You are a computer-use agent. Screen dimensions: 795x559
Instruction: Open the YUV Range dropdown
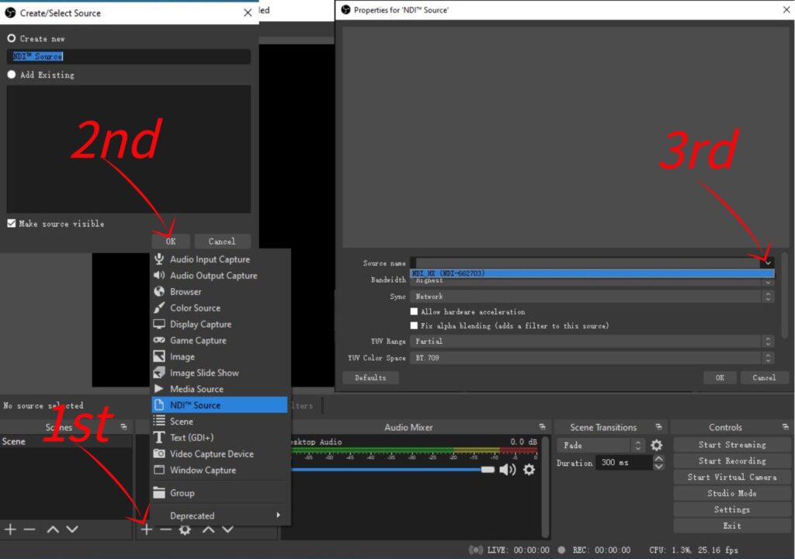(x=592, y=342)
